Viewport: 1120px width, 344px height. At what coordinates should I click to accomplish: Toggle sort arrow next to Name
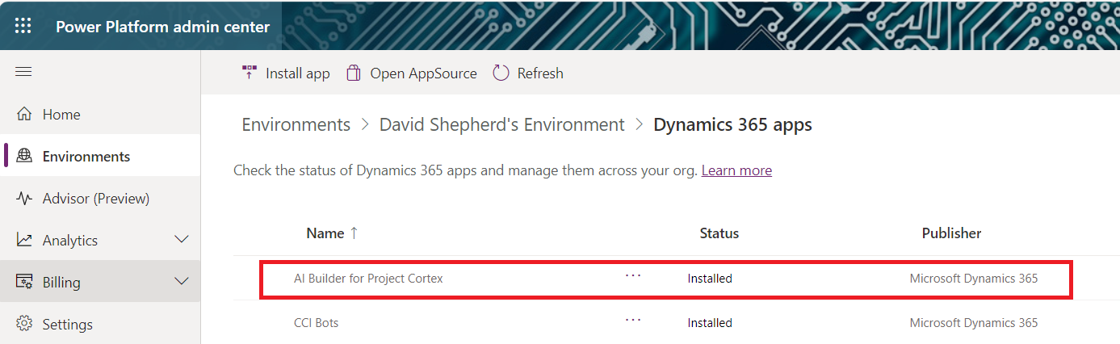coord(354,233)
